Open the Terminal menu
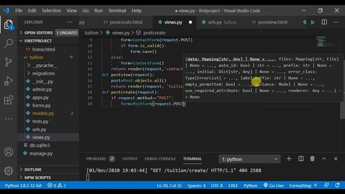Screen dimensions: 345x194 click(117, 11)
